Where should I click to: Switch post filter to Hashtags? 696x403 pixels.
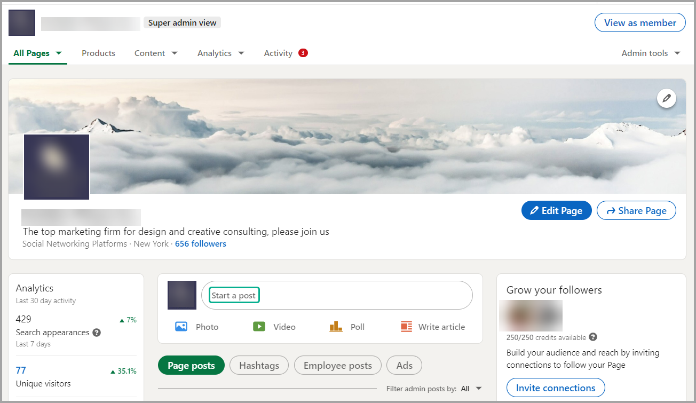pos(259,365)
